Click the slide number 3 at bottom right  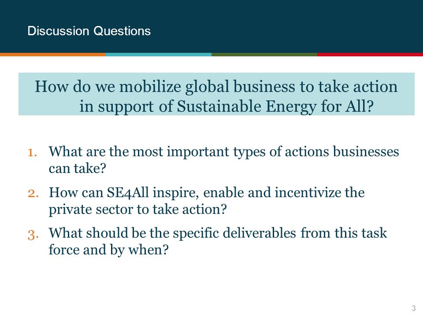(414, 308)
